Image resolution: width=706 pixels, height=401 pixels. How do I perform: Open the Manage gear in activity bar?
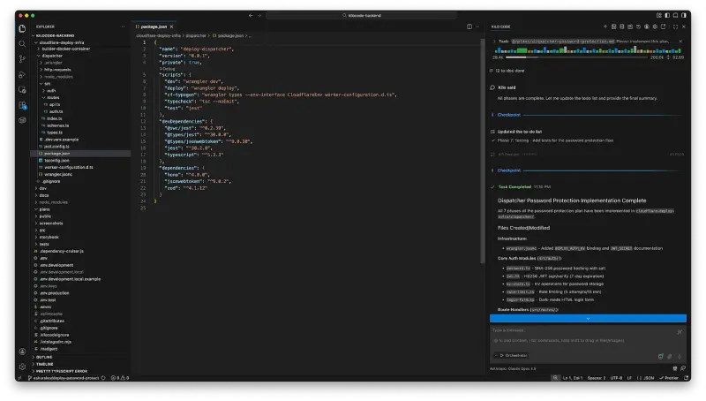tap(22, 367)
